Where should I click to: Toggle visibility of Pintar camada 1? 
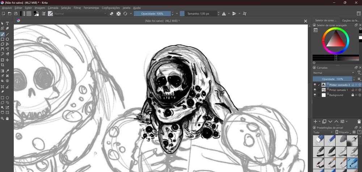tap(315, 90)
